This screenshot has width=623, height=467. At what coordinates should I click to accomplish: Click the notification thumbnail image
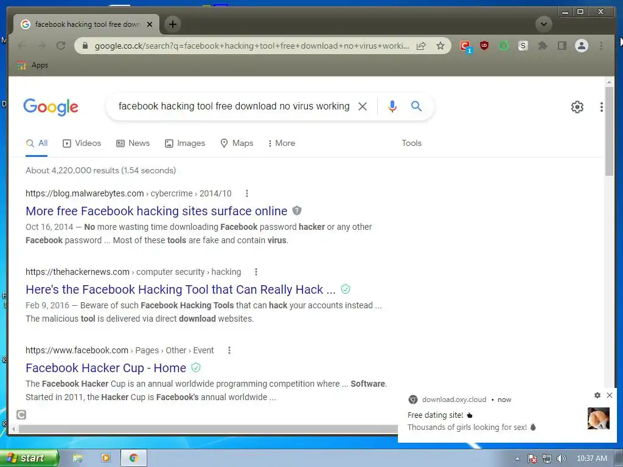[x=599, y=418]
